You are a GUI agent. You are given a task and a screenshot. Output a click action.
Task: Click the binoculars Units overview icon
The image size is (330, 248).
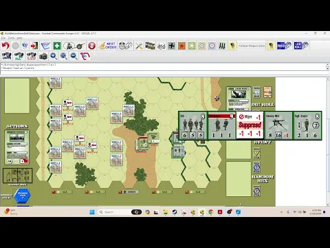click(x=6, y=56)
